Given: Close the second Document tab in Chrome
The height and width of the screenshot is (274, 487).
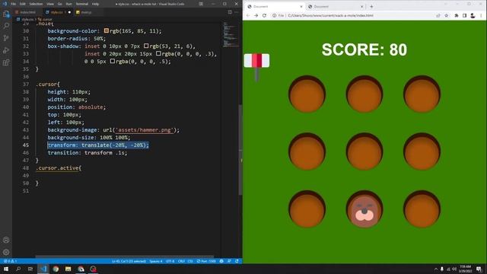Looking at the screenshot, I should (x=362, y=7).
